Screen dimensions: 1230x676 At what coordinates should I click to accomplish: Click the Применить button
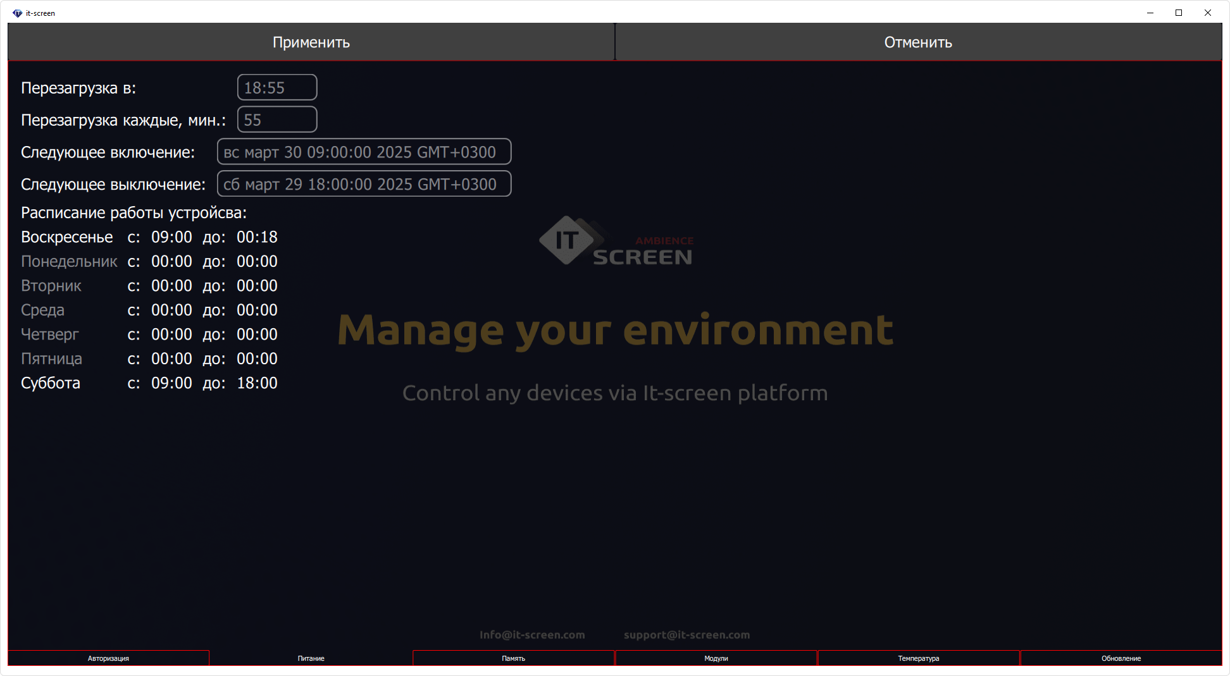[311, 42]
